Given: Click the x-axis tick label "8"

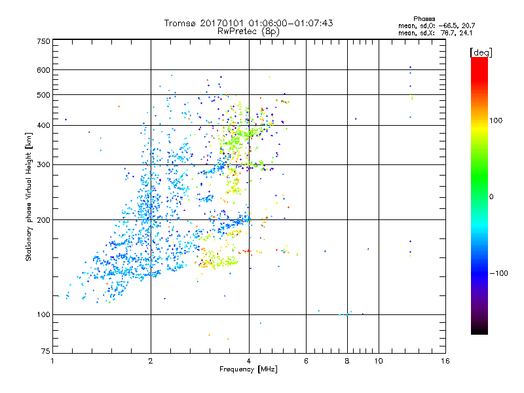Looking at the screenshot, I should pos(347,361).
